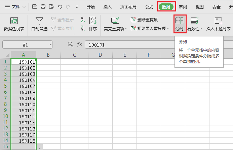Expand the Name Box dropdown arrow
233x150 pixels.
point(50,45)
